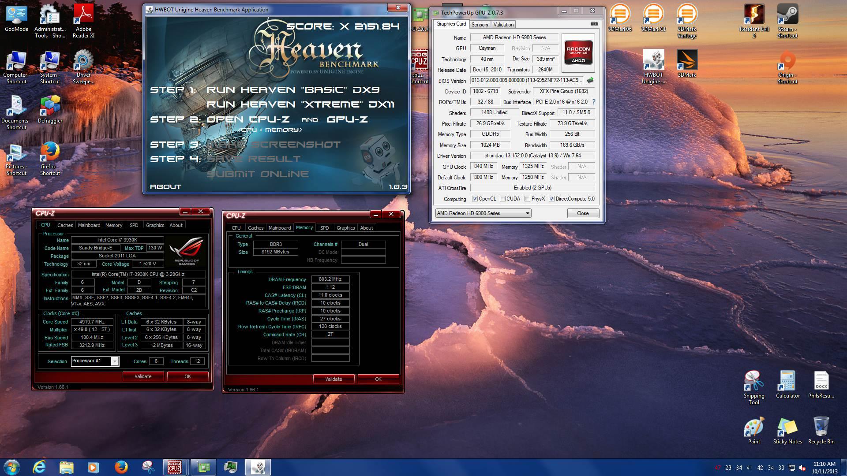
Task: Click Run Heaven "Basic" DX9
Action: [x=293, y=90]
